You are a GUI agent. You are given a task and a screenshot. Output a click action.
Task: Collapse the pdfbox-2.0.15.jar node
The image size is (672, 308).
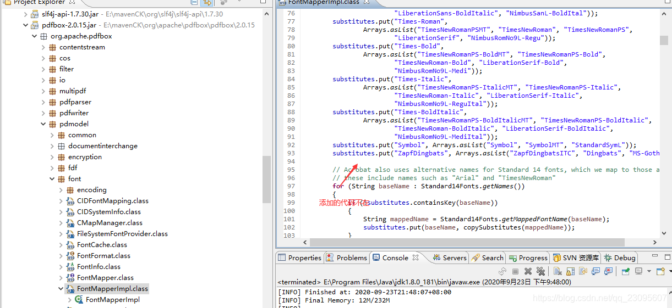coord(26,25)
